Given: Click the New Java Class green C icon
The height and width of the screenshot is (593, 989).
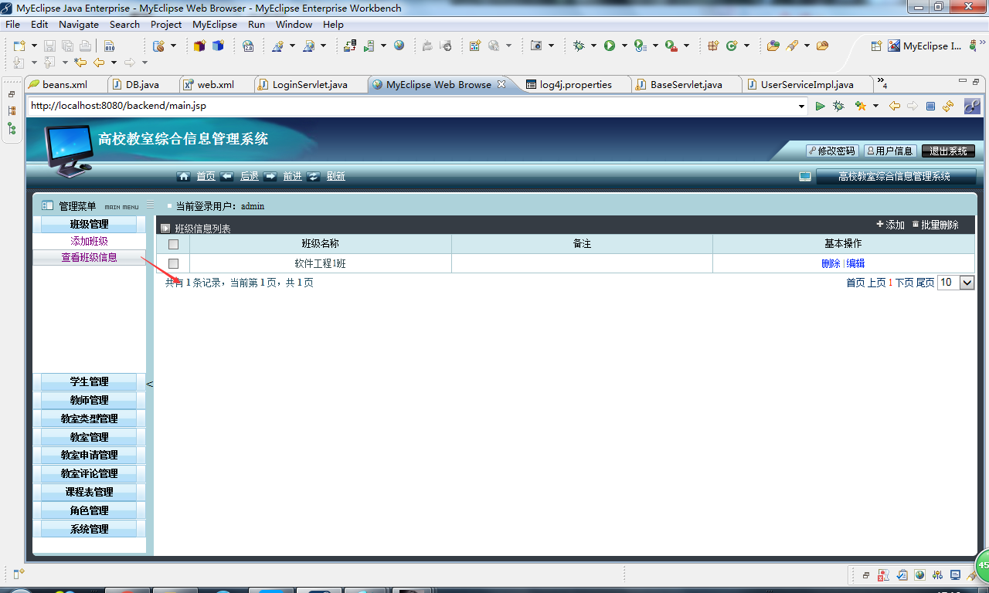Looking at the screenshot, I should coord(732,46).
